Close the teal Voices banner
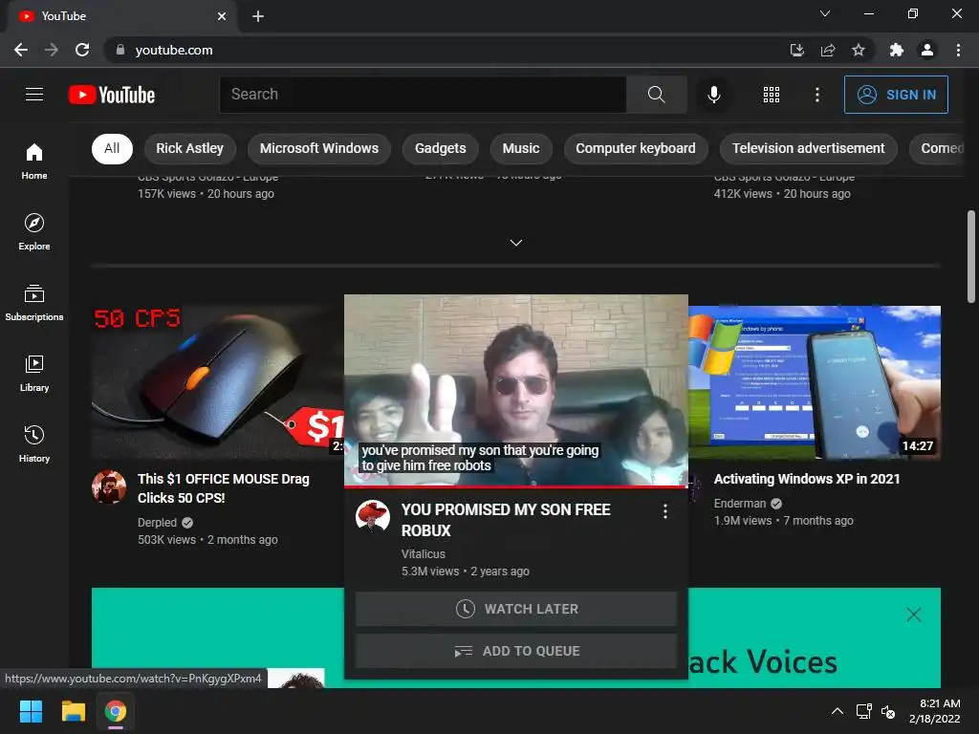Viewport: 979px width, 734px height. tap(913, 615)
